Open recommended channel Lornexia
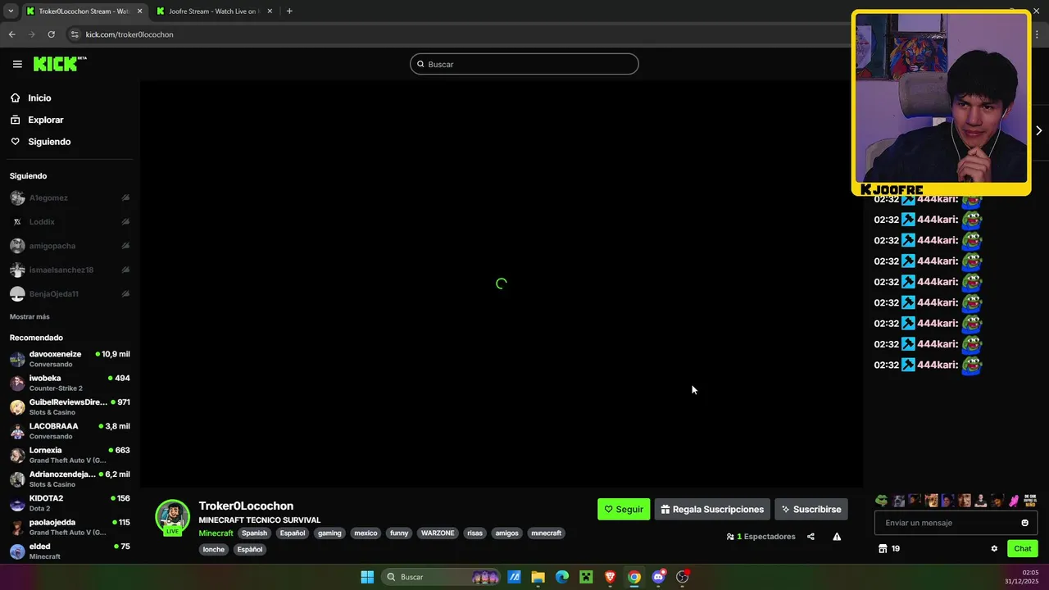 coord(70,455)
